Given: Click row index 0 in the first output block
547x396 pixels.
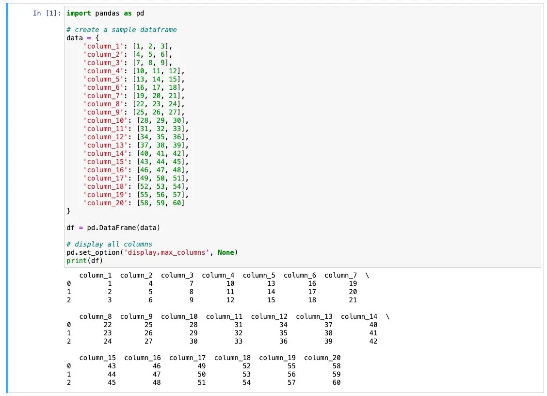Looking at the screenshot, I should (69, 283).
